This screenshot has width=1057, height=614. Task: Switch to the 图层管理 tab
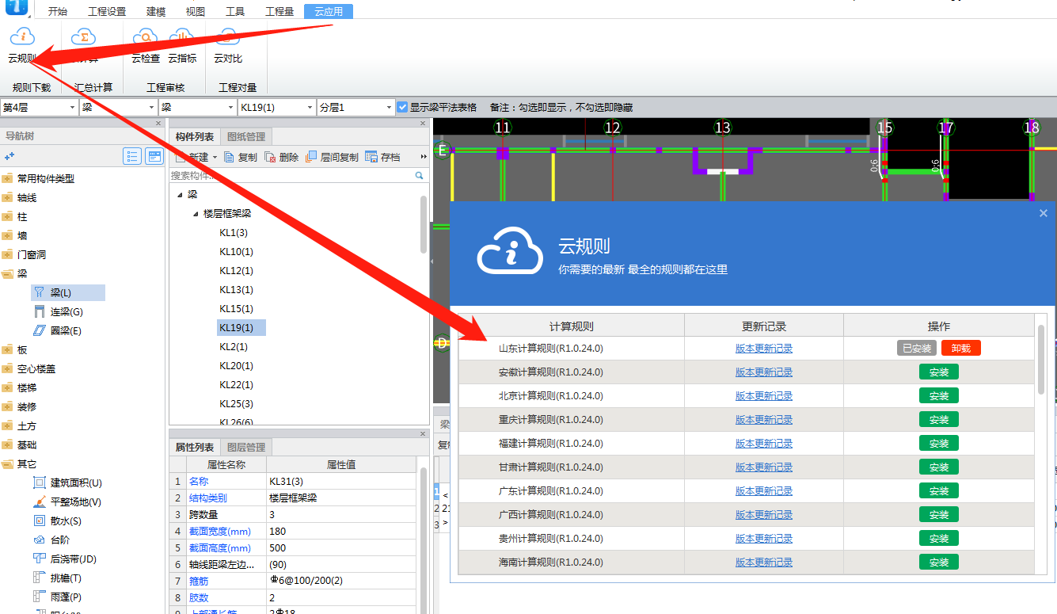(246, 448)
